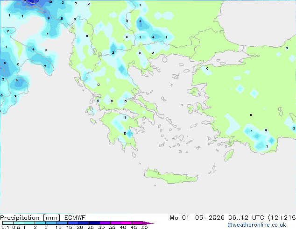Click the 0.1–0.5 mm legend color swatch
Viewport: 296px width, 229px height.
(8, 223)
